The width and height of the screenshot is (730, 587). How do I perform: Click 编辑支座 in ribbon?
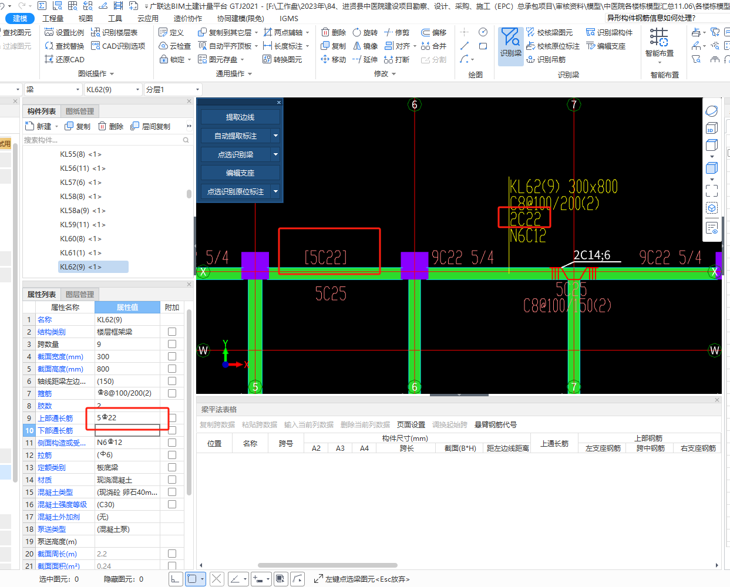[605, 46]
